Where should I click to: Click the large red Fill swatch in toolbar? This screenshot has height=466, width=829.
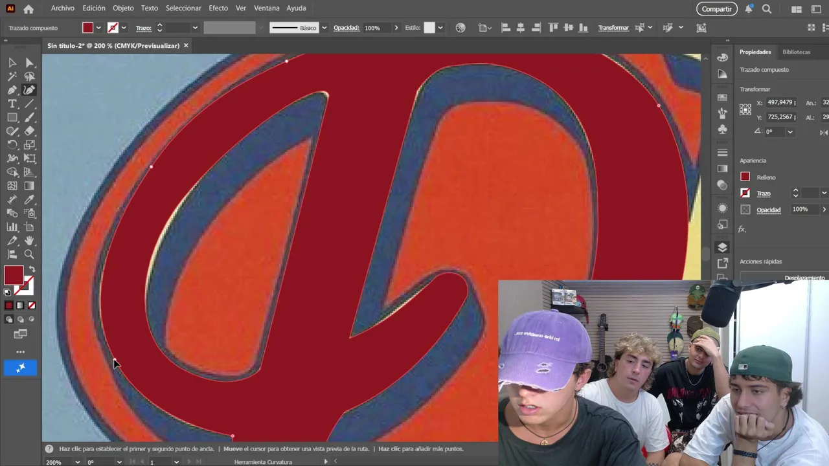tap(14, 275)
